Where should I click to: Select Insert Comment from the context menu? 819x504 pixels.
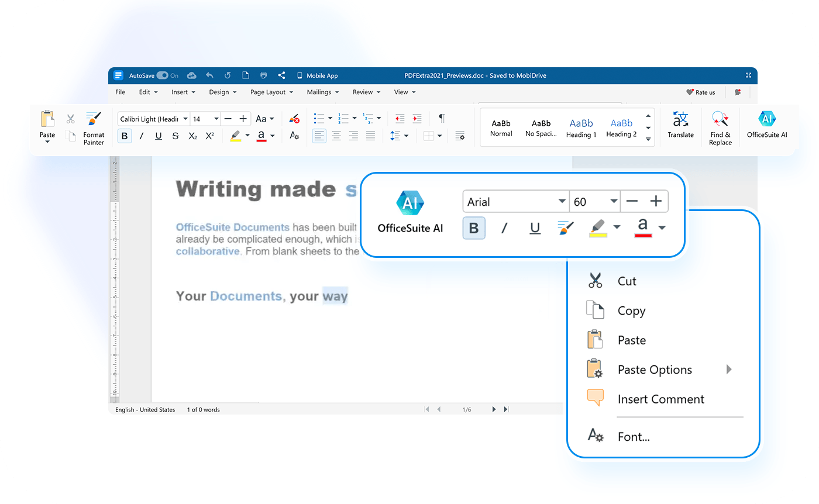[660, 399]
